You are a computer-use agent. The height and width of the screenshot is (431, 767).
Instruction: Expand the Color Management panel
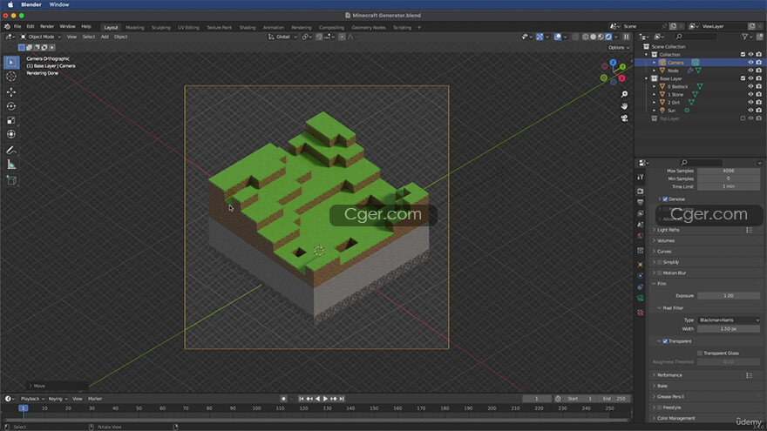coord(676,418)
